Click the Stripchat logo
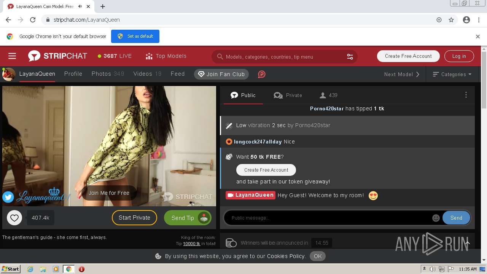The image size is (487, 274). pos(57,56)
